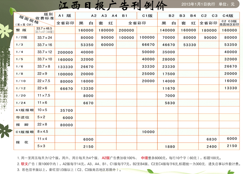Screen dimensions: 243x174
Task: Click the C2 C3版 南昌地区彩印 subheader
Action: tap(229, 23)
